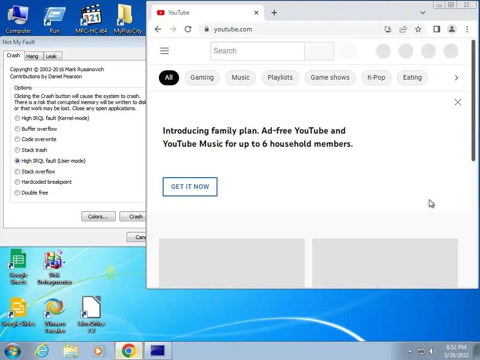Select the Hardcoded breakpoint option
Screen dimensions: 480x360
coord(43,182)
